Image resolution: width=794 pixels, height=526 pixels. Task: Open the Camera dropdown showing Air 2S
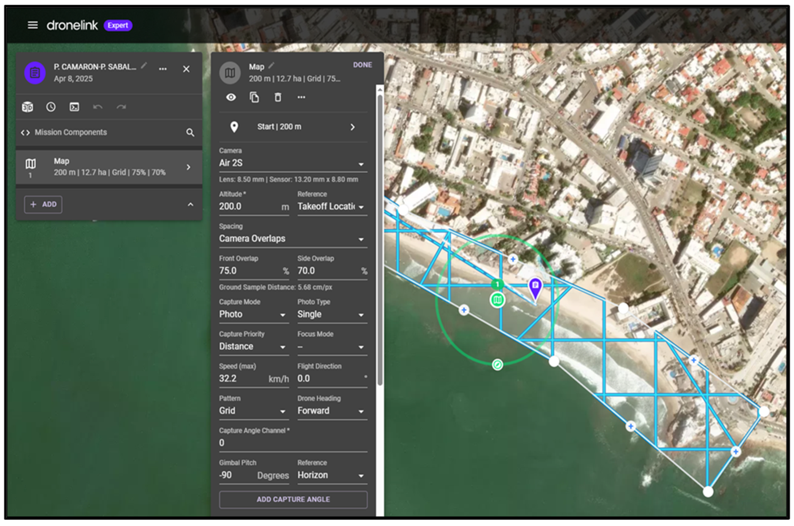coord(293,163)
